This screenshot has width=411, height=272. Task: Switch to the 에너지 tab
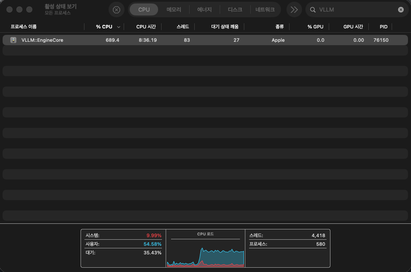pos(205,10)
